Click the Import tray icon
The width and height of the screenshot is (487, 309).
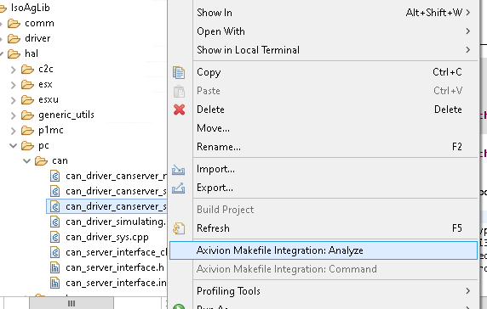coord(179,170)
